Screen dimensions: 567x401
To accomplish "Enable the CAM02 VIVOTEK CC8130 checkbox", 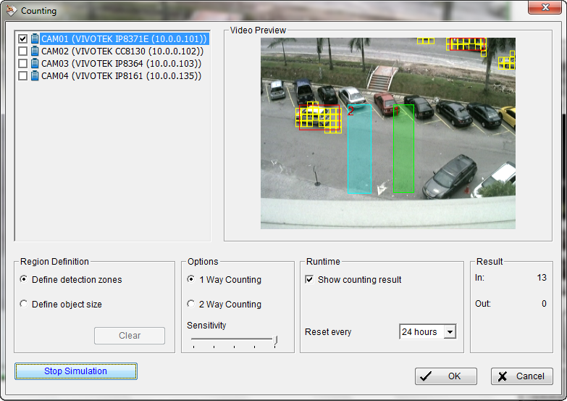I will (x=22, y=51).
